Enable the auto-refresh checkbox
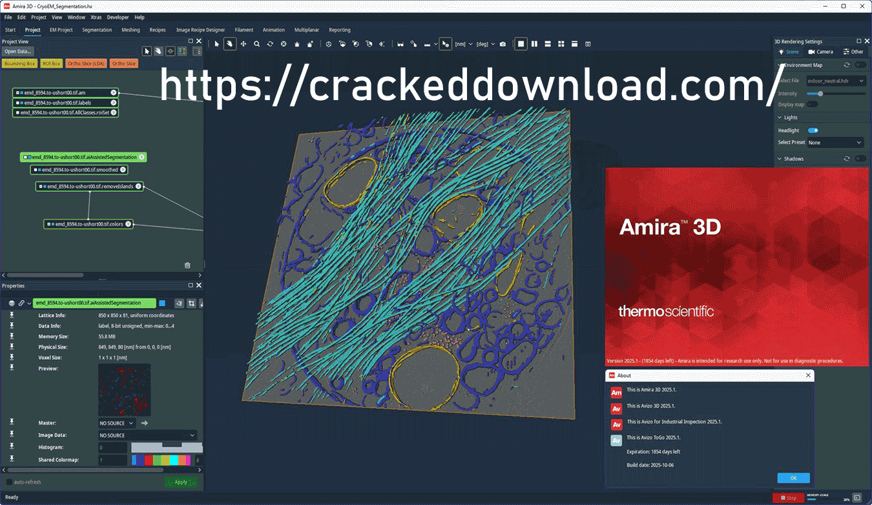Image resolution: width=872 pixels, height=505 pixels. pos(9,482)
